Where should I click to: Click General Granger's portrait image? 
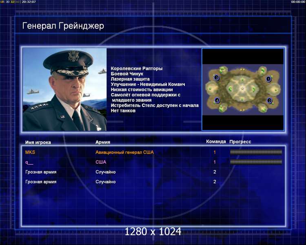coord(64,89)
